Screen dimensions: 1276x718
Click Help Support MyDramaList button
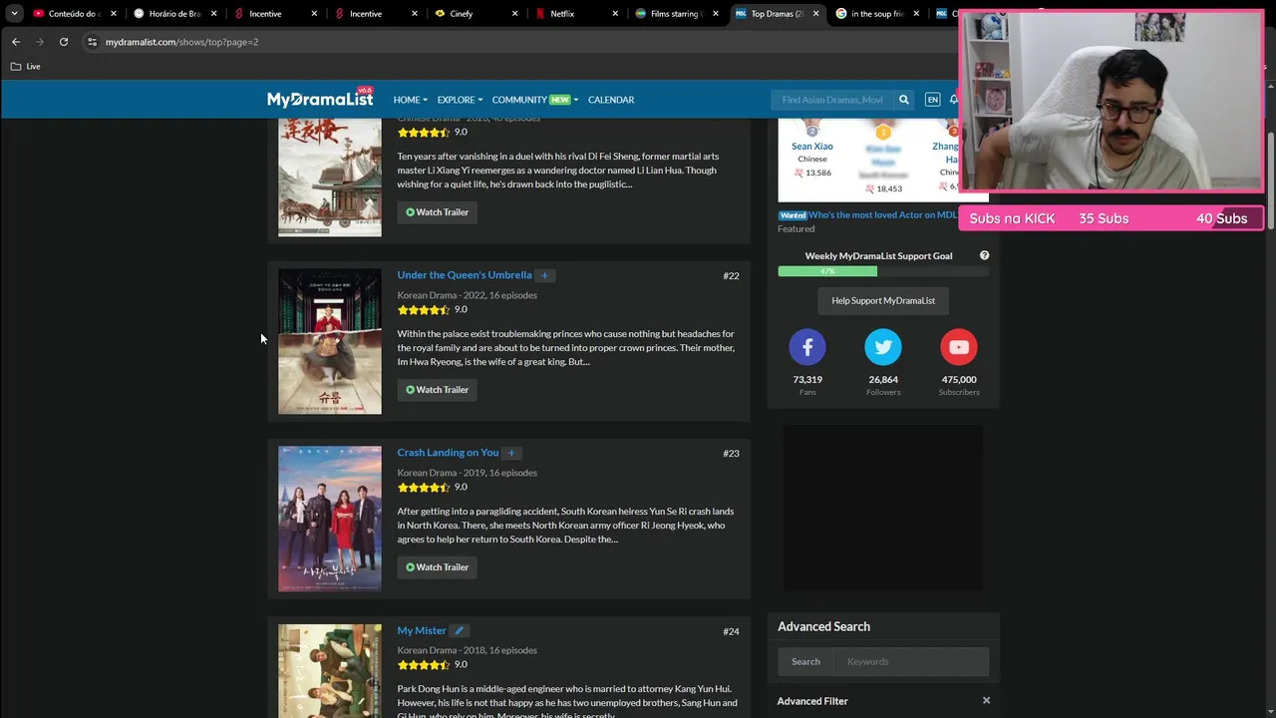883,300
